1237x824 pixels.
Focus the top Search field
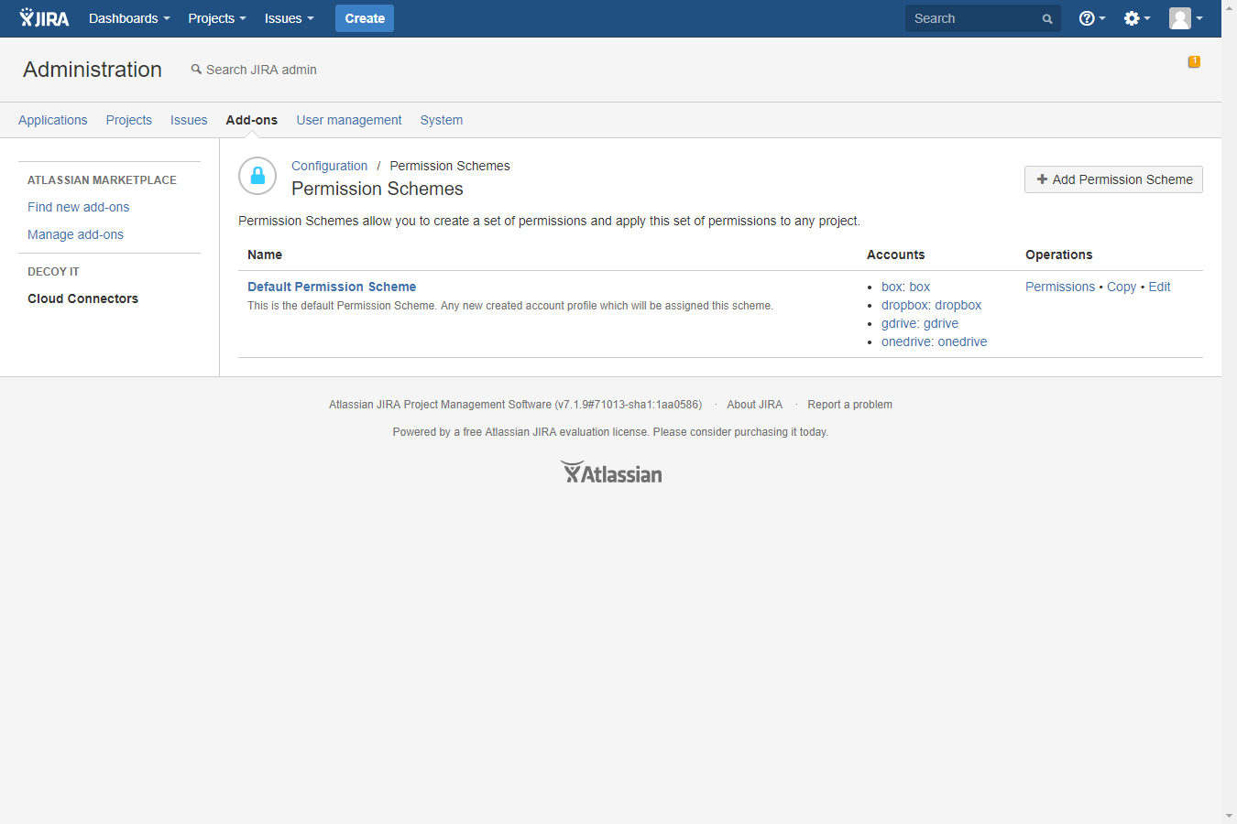[x=983, y=18]
